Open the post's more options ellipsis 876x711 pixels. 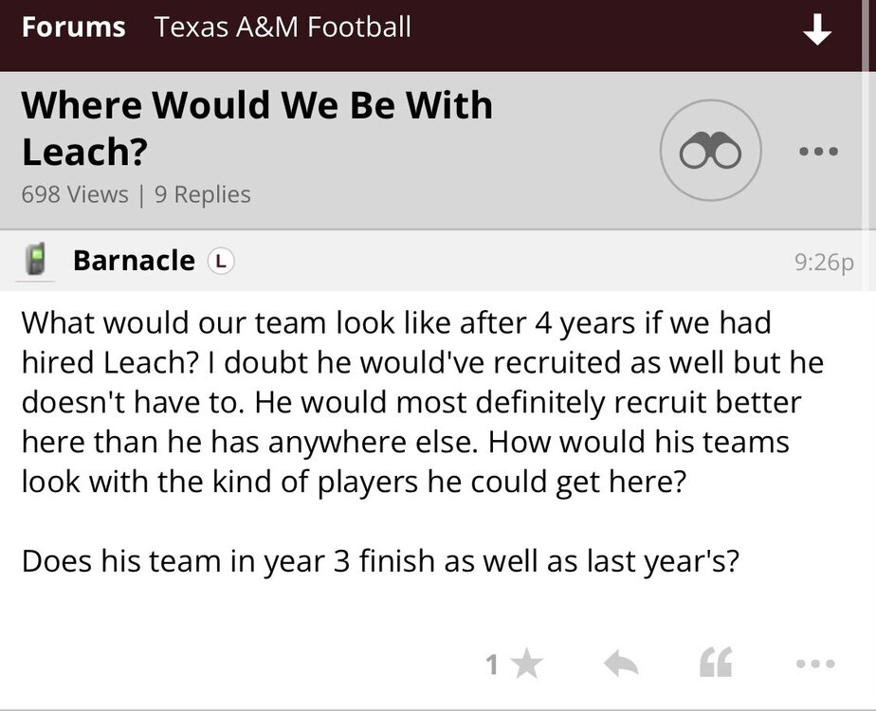(x=816, y=665)
